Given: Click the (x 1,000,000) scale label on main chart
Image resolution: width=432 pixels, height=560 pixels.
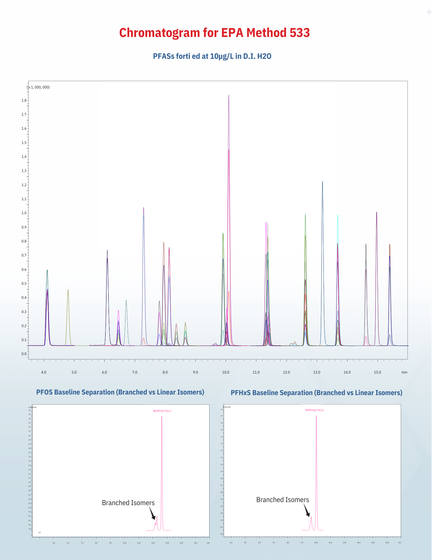Looking at the screenshot, I should 38,87.
